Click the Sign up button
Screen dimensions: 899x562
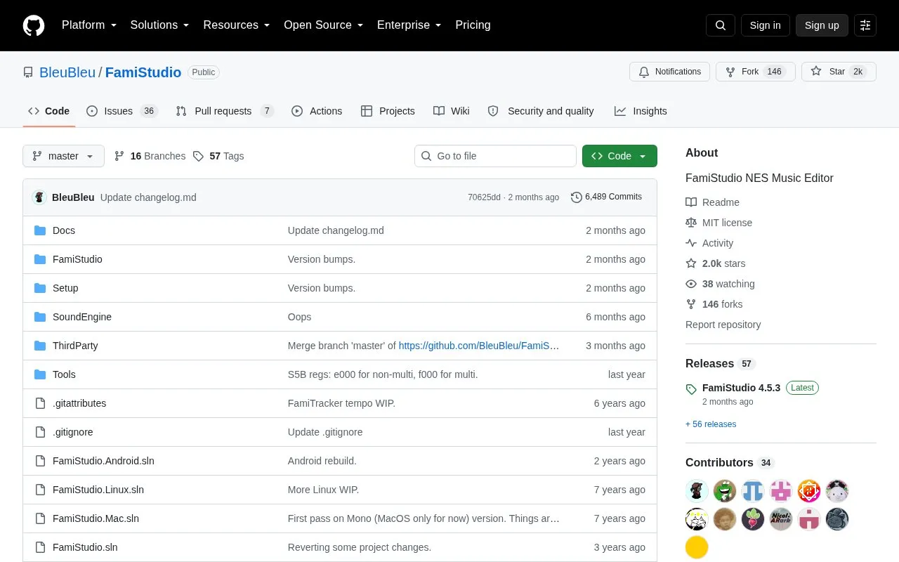pos(822,25)
